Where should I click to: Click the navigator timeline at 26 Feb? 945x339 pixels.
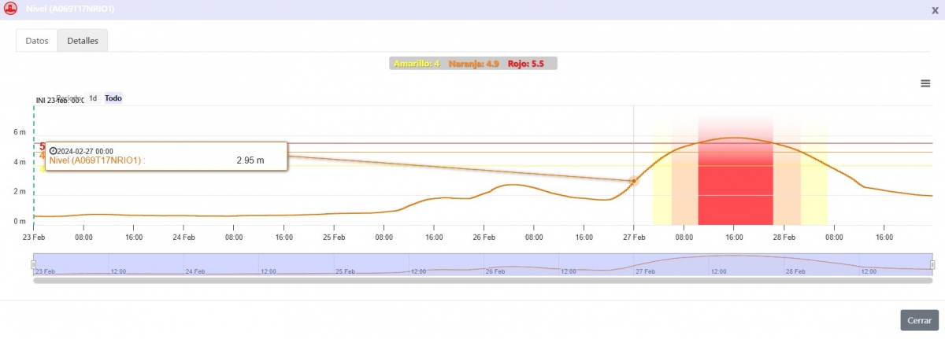[x=495, y=267]
